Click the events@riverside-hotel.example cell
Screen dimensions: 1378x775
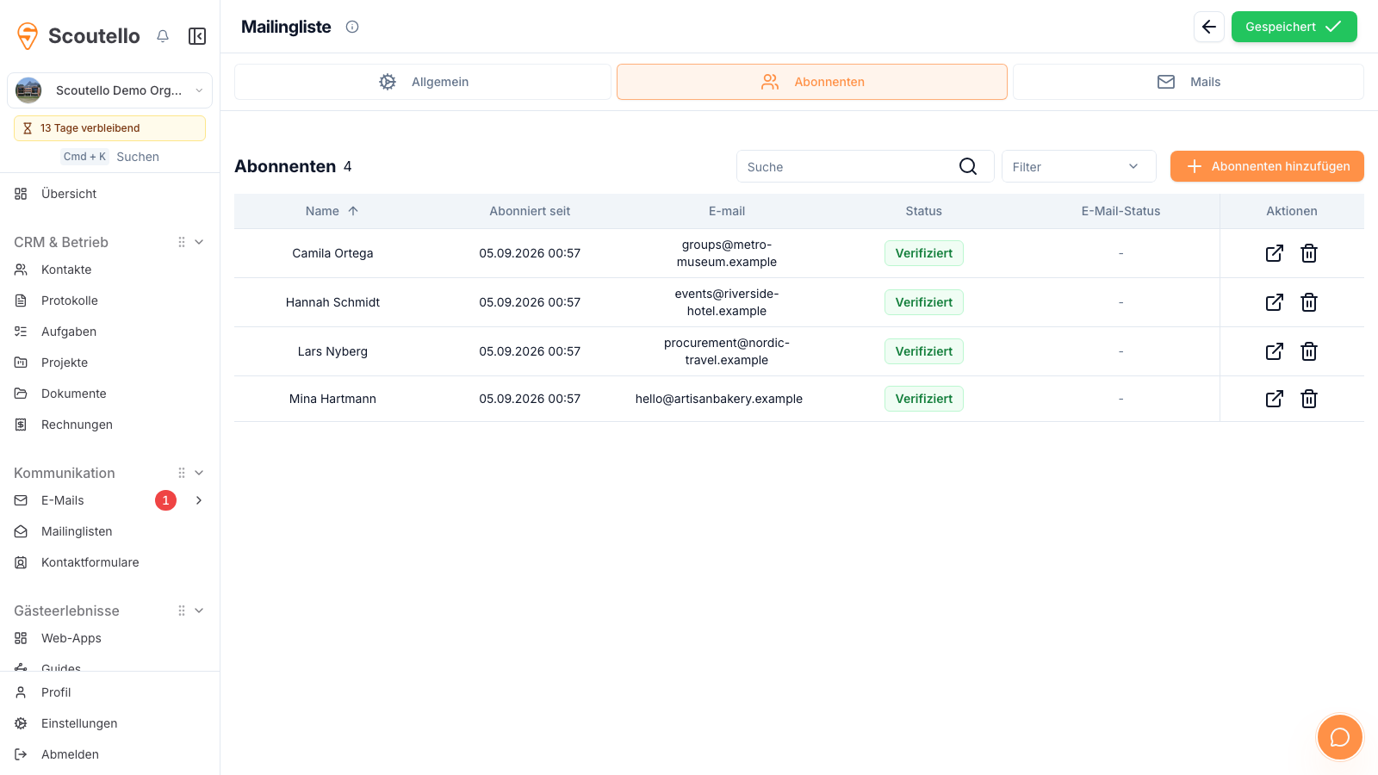coord(727,302)
